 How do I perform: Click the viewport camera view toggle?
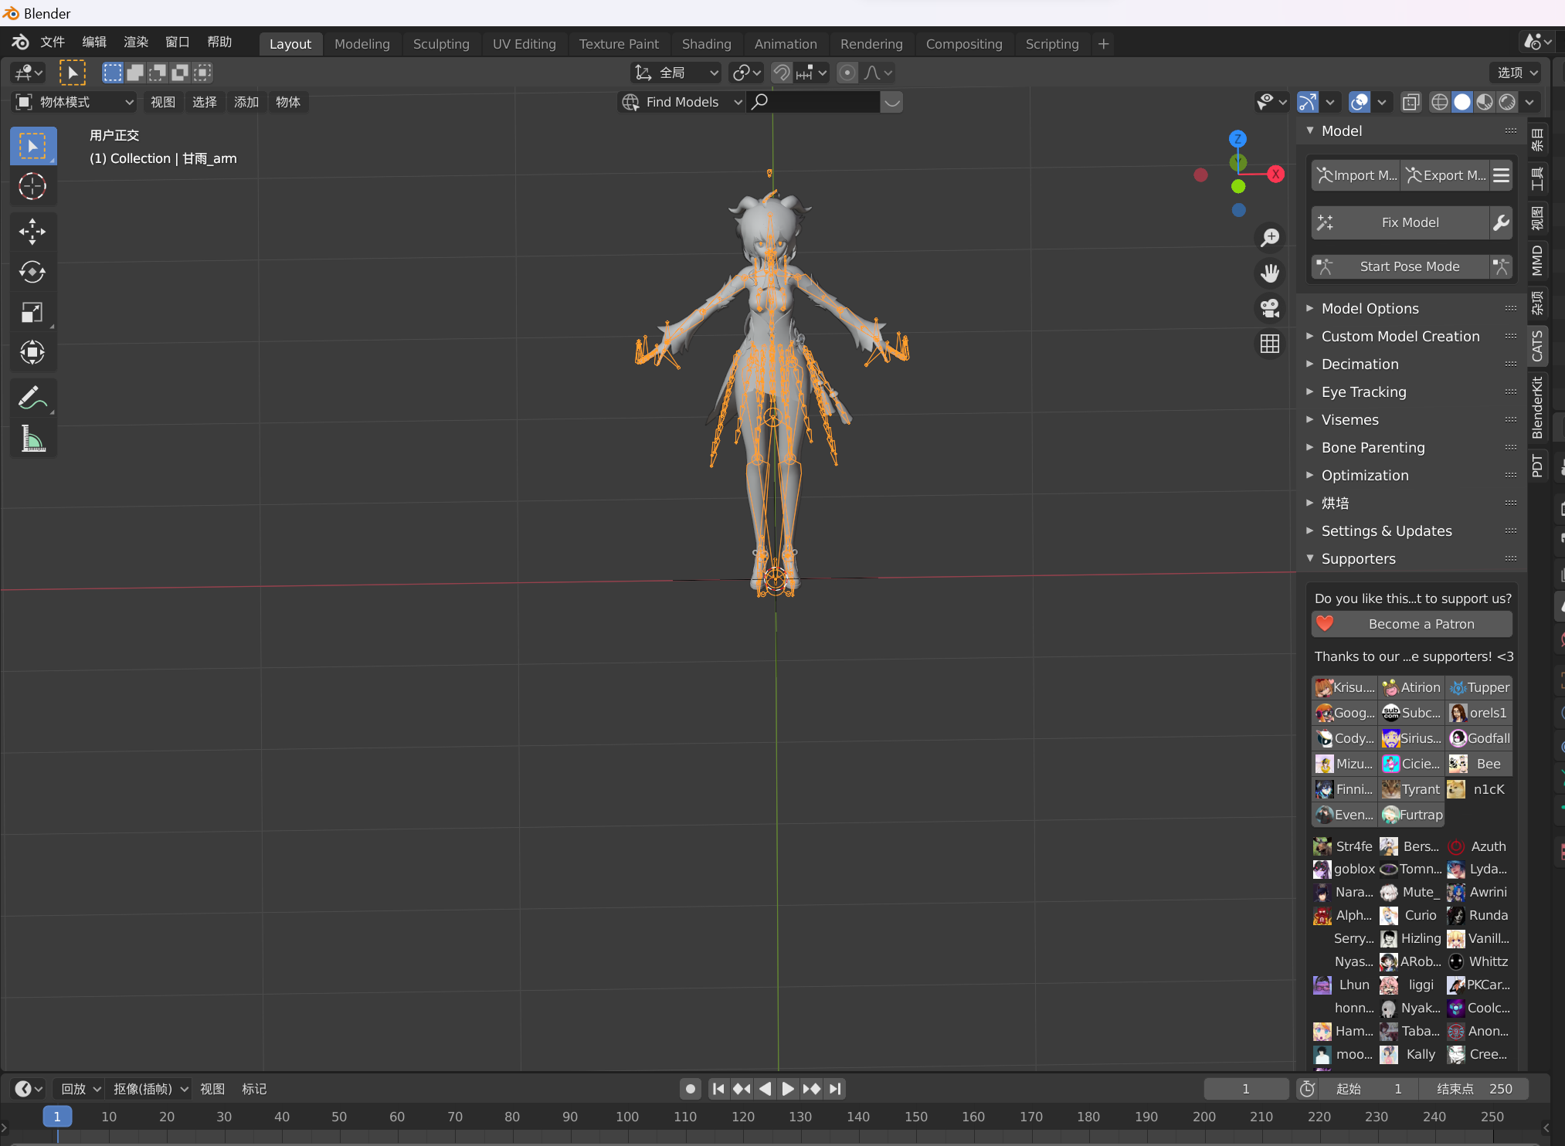tap(1271, 309)
